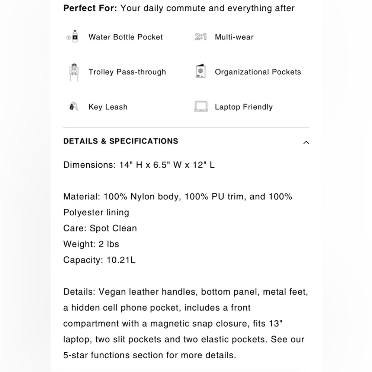The height and width of the screenshot is (372, 372).
Task: Select the Organizational Pockets label
Action: tap(258, 72)
